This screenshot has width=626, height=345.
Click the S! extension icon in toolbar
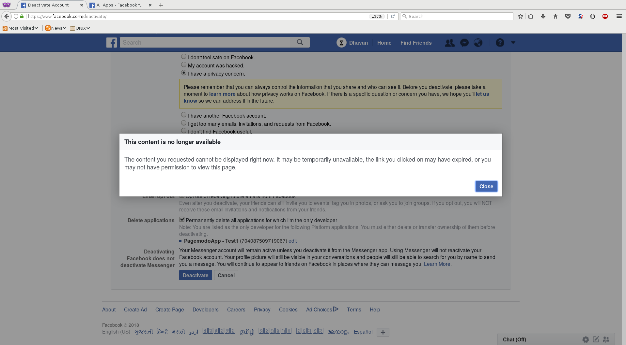(580, 16)
